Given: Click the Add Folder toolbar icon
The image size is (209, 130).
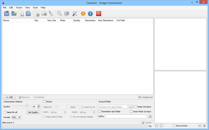Looking at the screenshot, I should pos(14,13).
